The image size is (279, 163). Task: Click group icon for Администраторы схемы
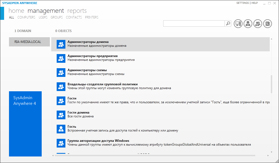[61, 73]
